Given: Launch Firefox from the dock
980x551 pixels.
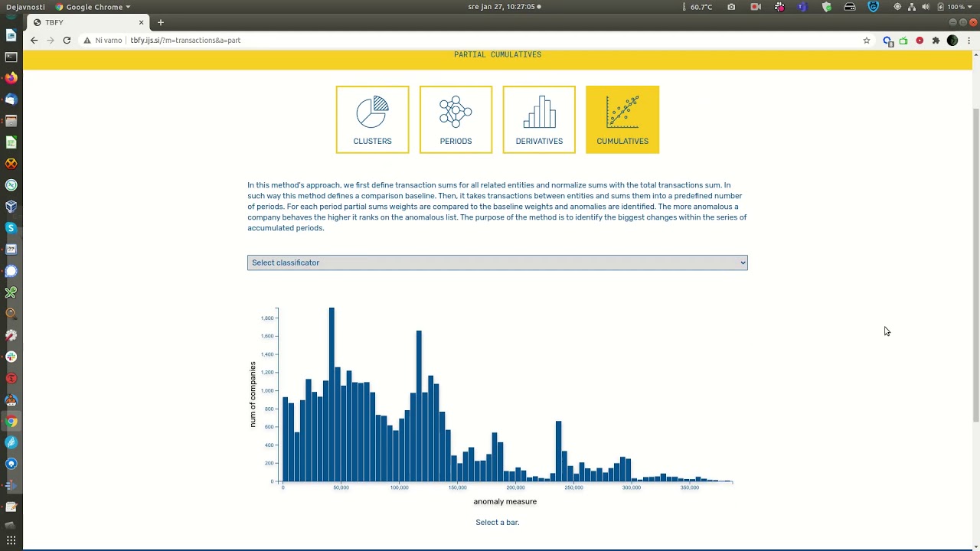Looking at the screenshot, I should [11, 78].
